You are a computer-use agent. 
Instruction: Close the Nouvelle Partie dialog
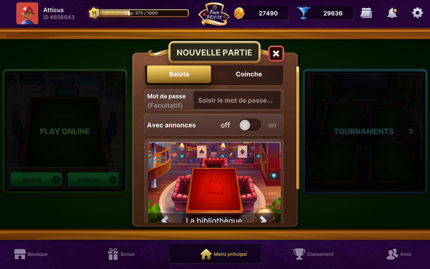(x=276, y=53)
